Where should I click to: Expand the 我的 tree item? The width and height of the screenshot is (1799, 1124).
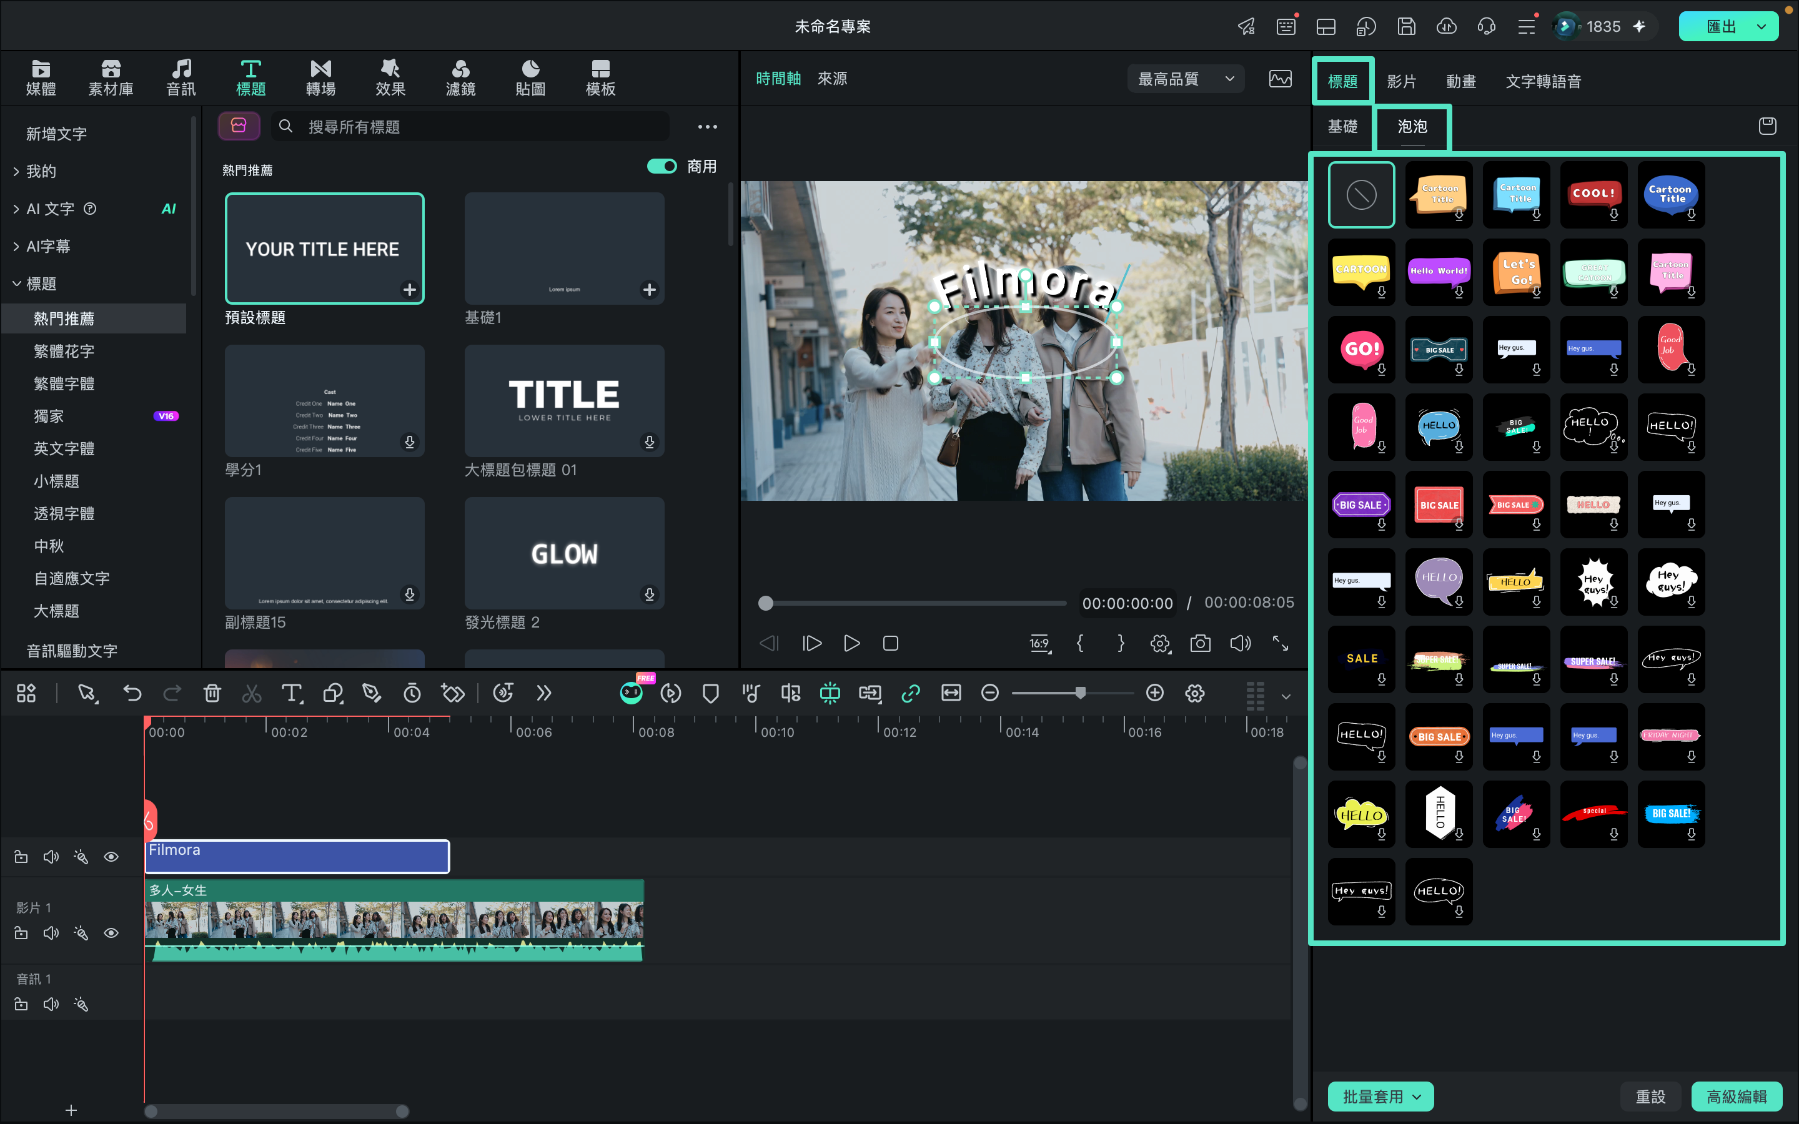16,171
